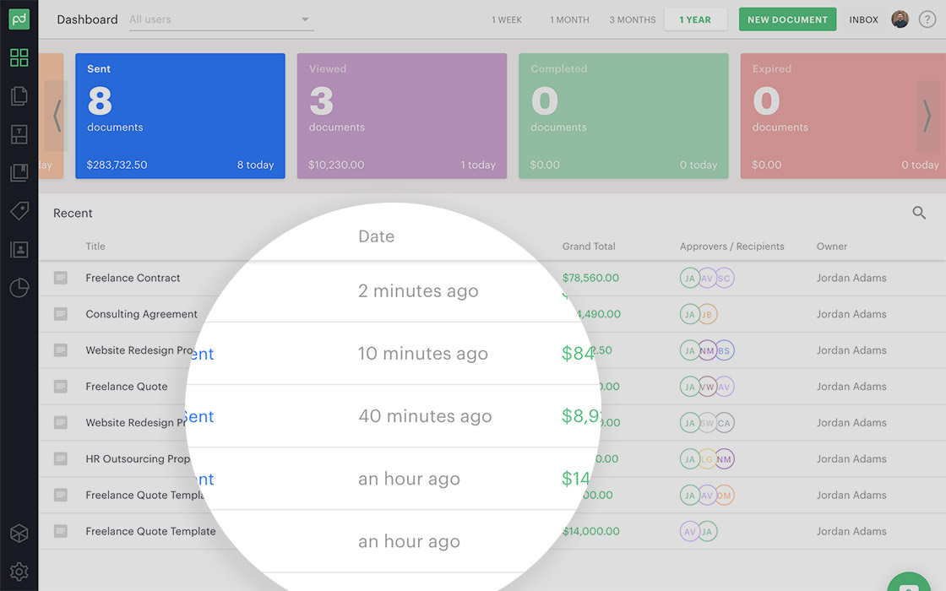Open the Completed documents card
Screen dimensions: 946x591
click(624, 116)
